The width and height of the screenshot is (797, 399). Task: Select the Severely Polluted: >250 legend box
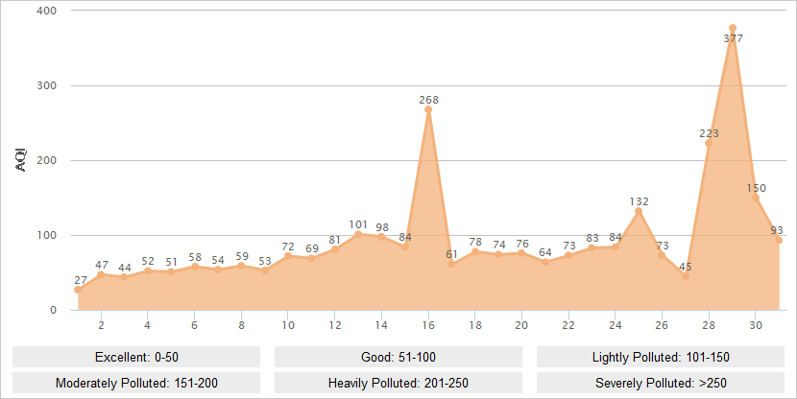(661, 383)
